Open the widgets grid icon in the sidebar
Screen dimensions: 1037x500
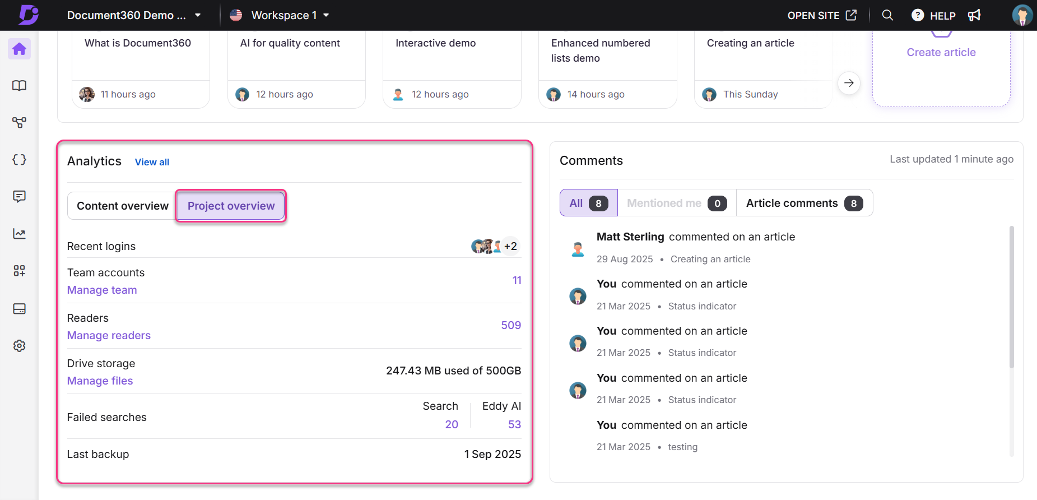pos(19,271)
